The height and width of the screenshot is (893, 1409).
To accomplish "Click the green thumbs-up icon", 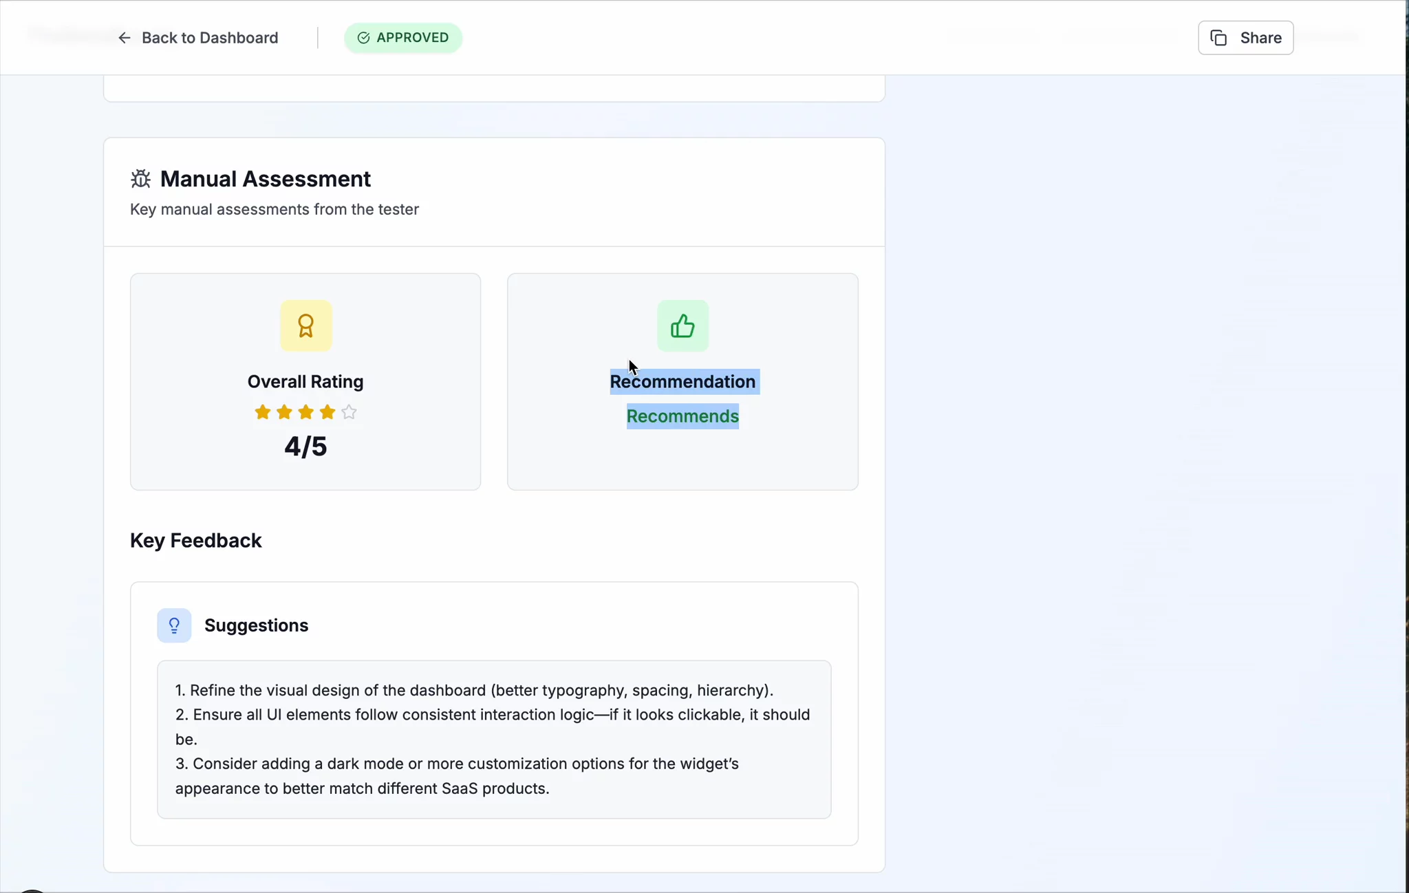I will click(x=682, y=325).
